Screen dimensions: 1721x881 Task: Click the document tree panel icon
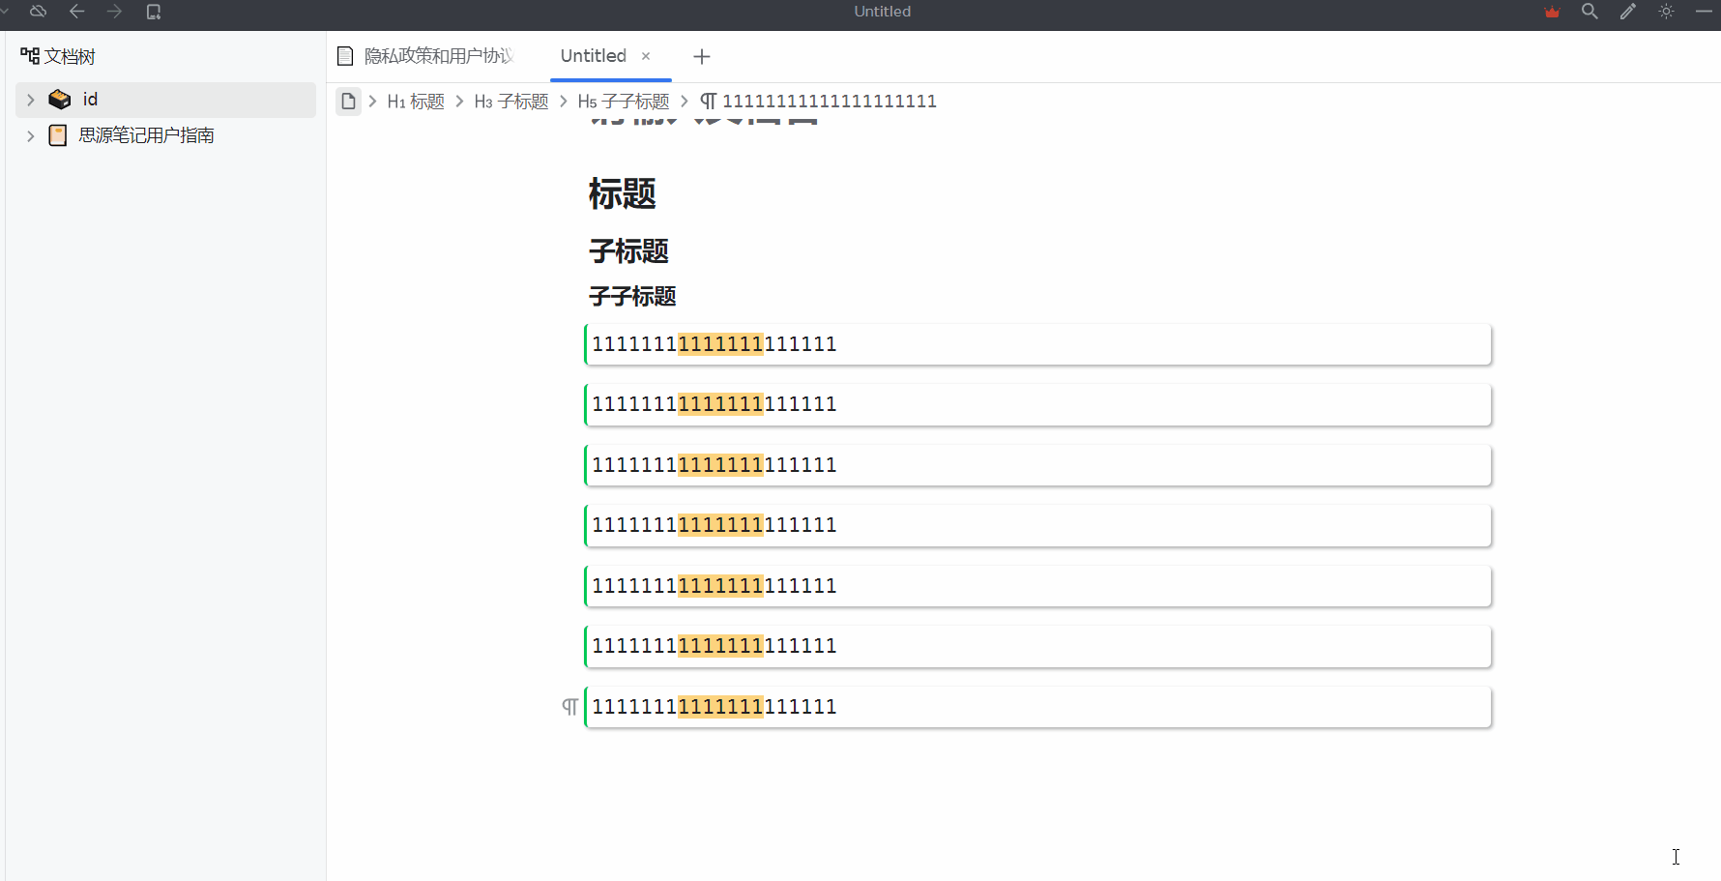pos(30,56)
